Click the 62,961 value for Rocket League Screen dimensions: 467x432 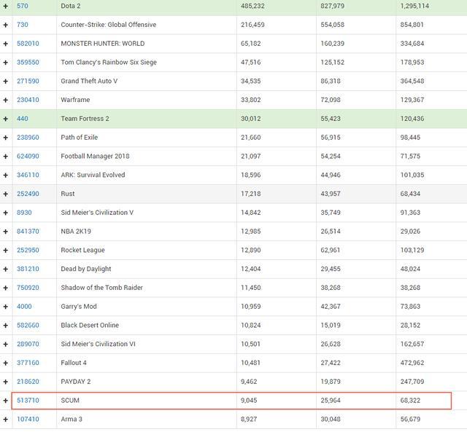(331, 250)
